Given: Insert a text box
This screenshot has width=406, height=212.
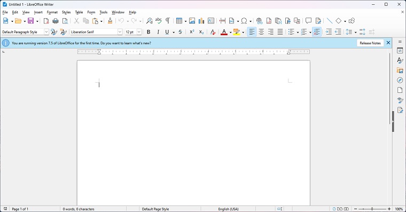Looking at the screenshot, I should 211,21.
